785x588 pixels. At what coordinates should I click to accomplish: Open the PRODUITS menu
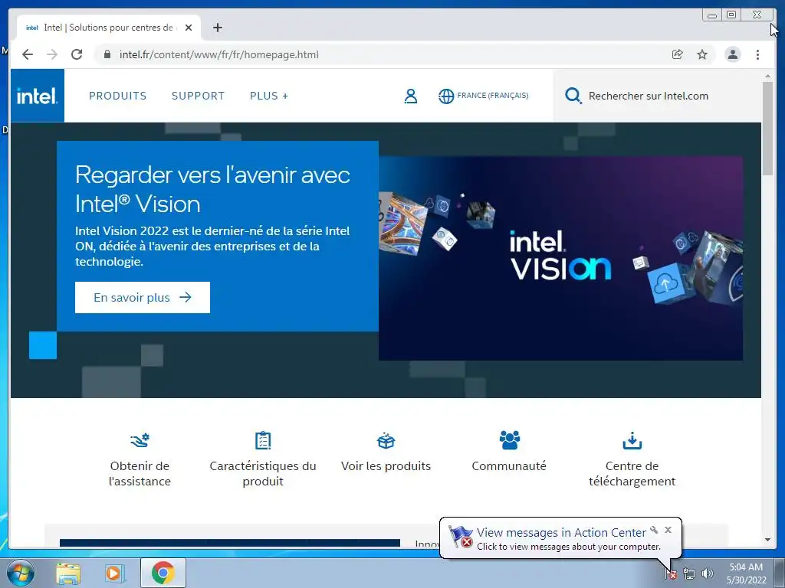coord(117,96)
